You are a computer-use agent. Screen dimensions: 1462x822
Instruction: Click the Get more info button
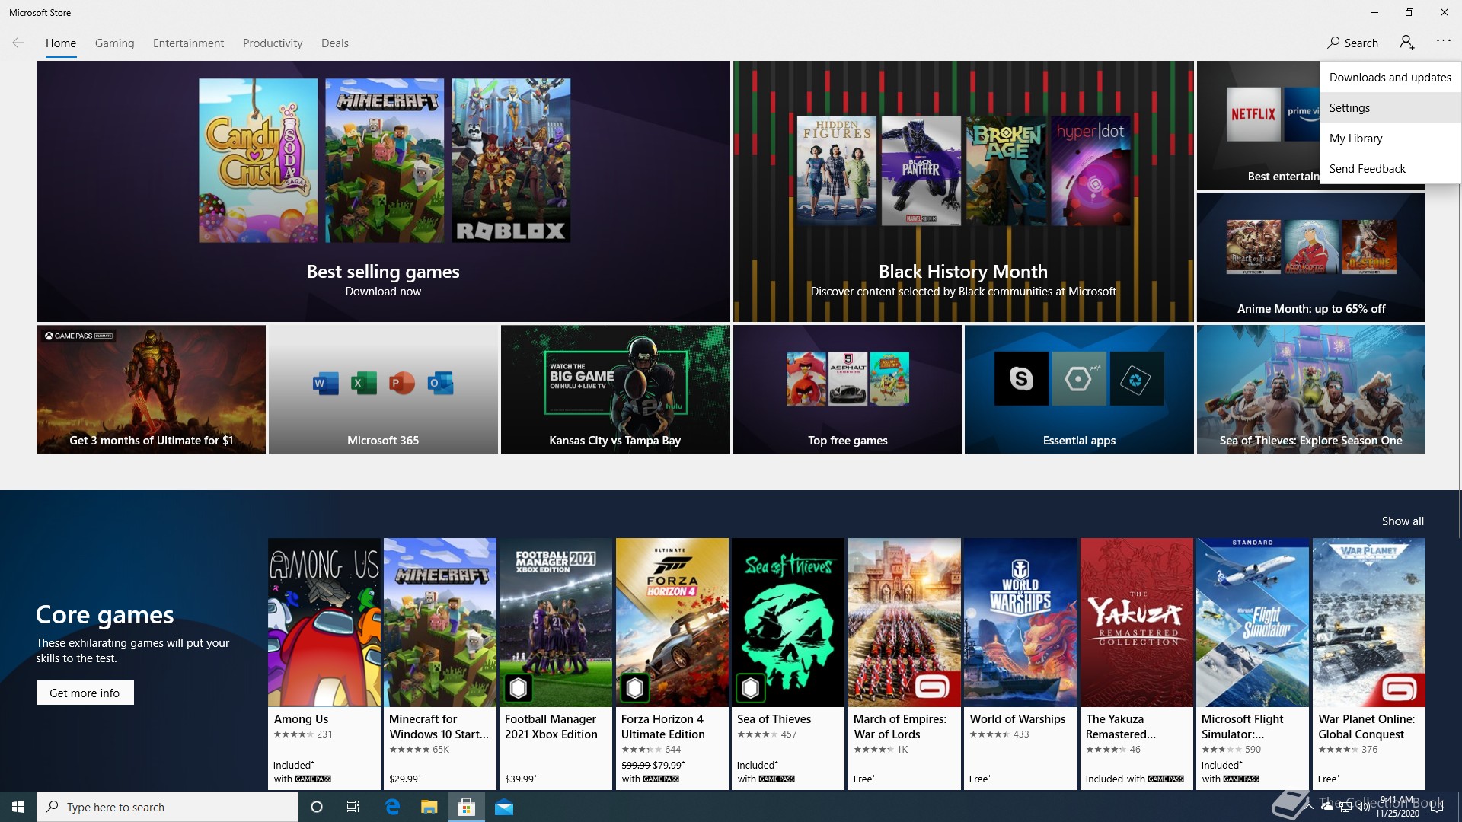coord(85,693)
